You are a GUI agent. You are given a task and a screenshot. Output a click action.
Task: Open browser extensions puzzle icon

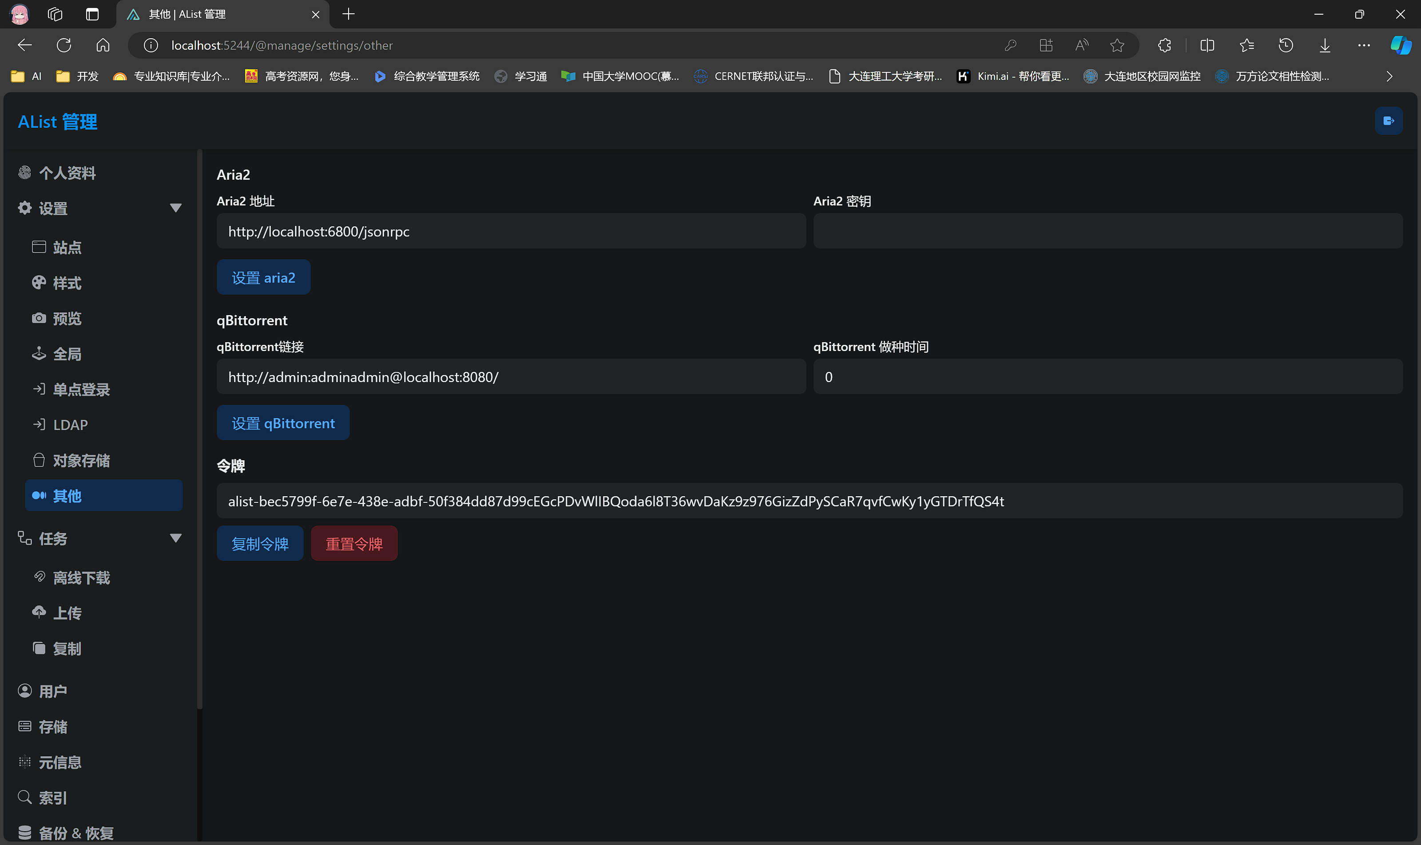point(1165,45)
